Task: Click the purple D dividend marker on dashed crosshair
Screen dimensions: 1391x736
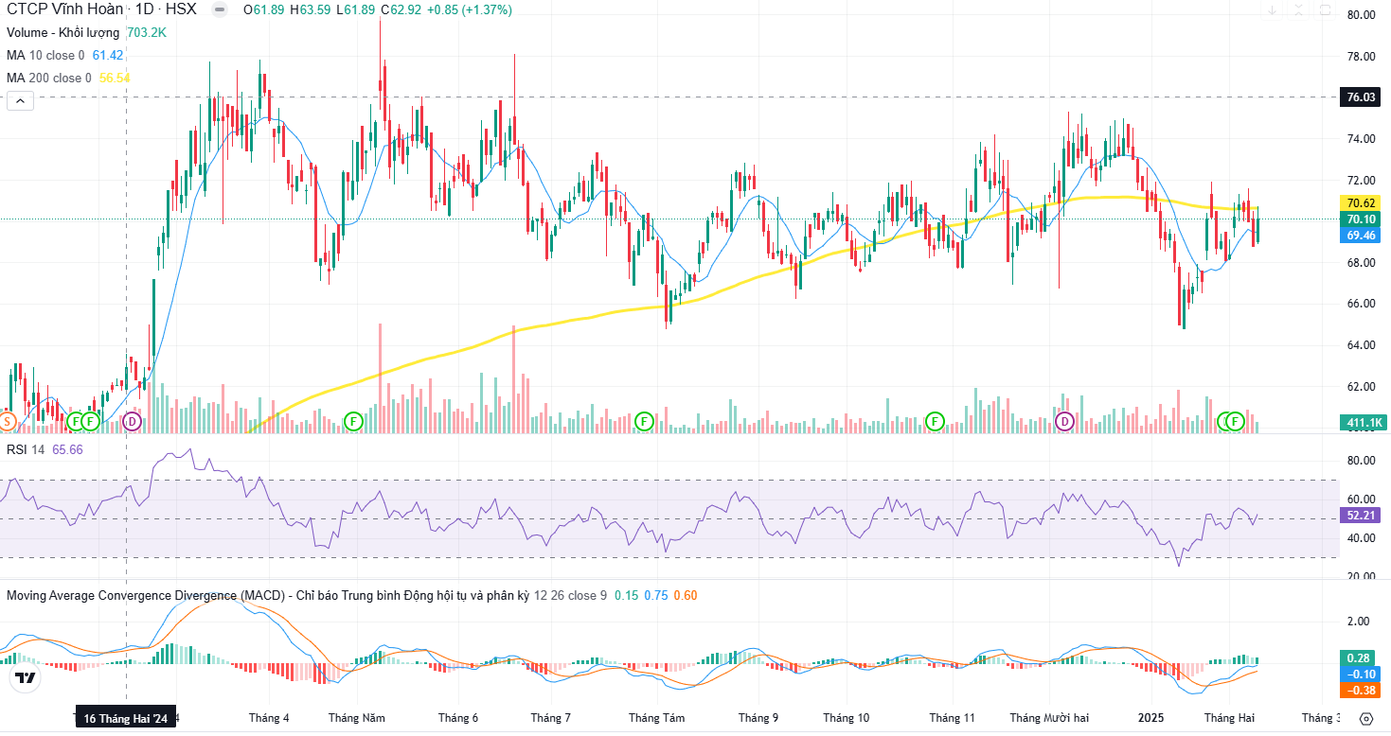Action: 132,421
